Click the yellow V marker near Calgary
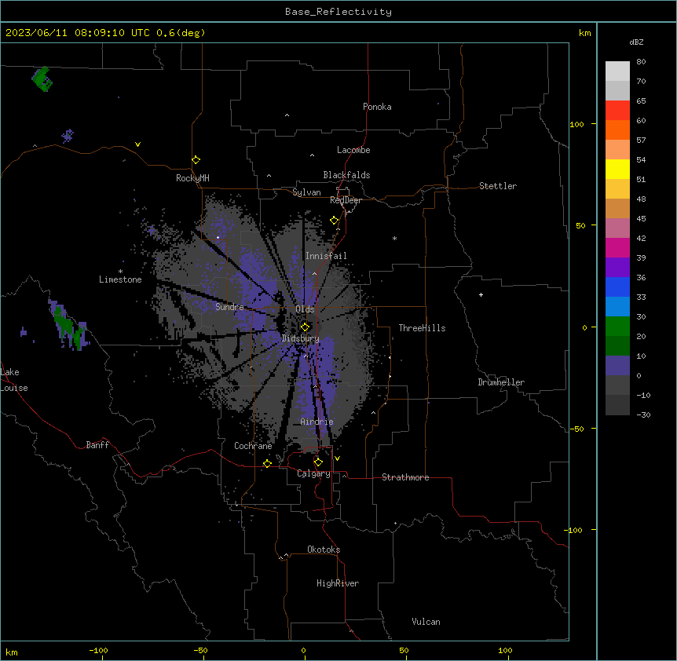 [337, 458]
